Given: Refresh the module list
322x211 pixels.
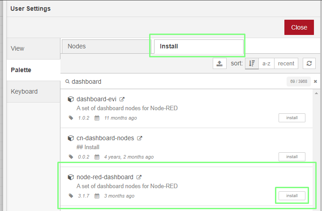Looking at the screenshot, I should coord(309,63).
